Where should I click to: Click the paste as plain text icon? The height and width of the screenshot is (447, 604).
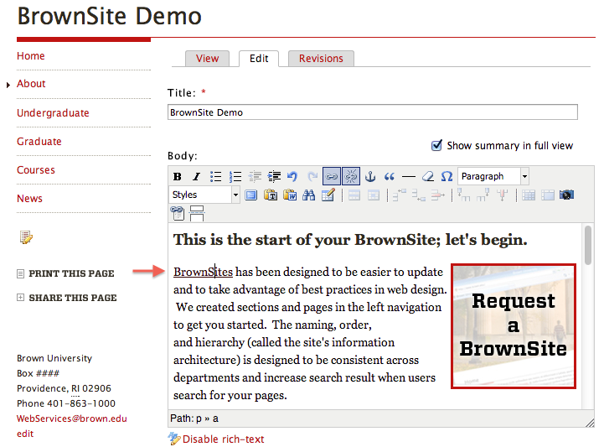pyautogui.click(x=271, y=195)
